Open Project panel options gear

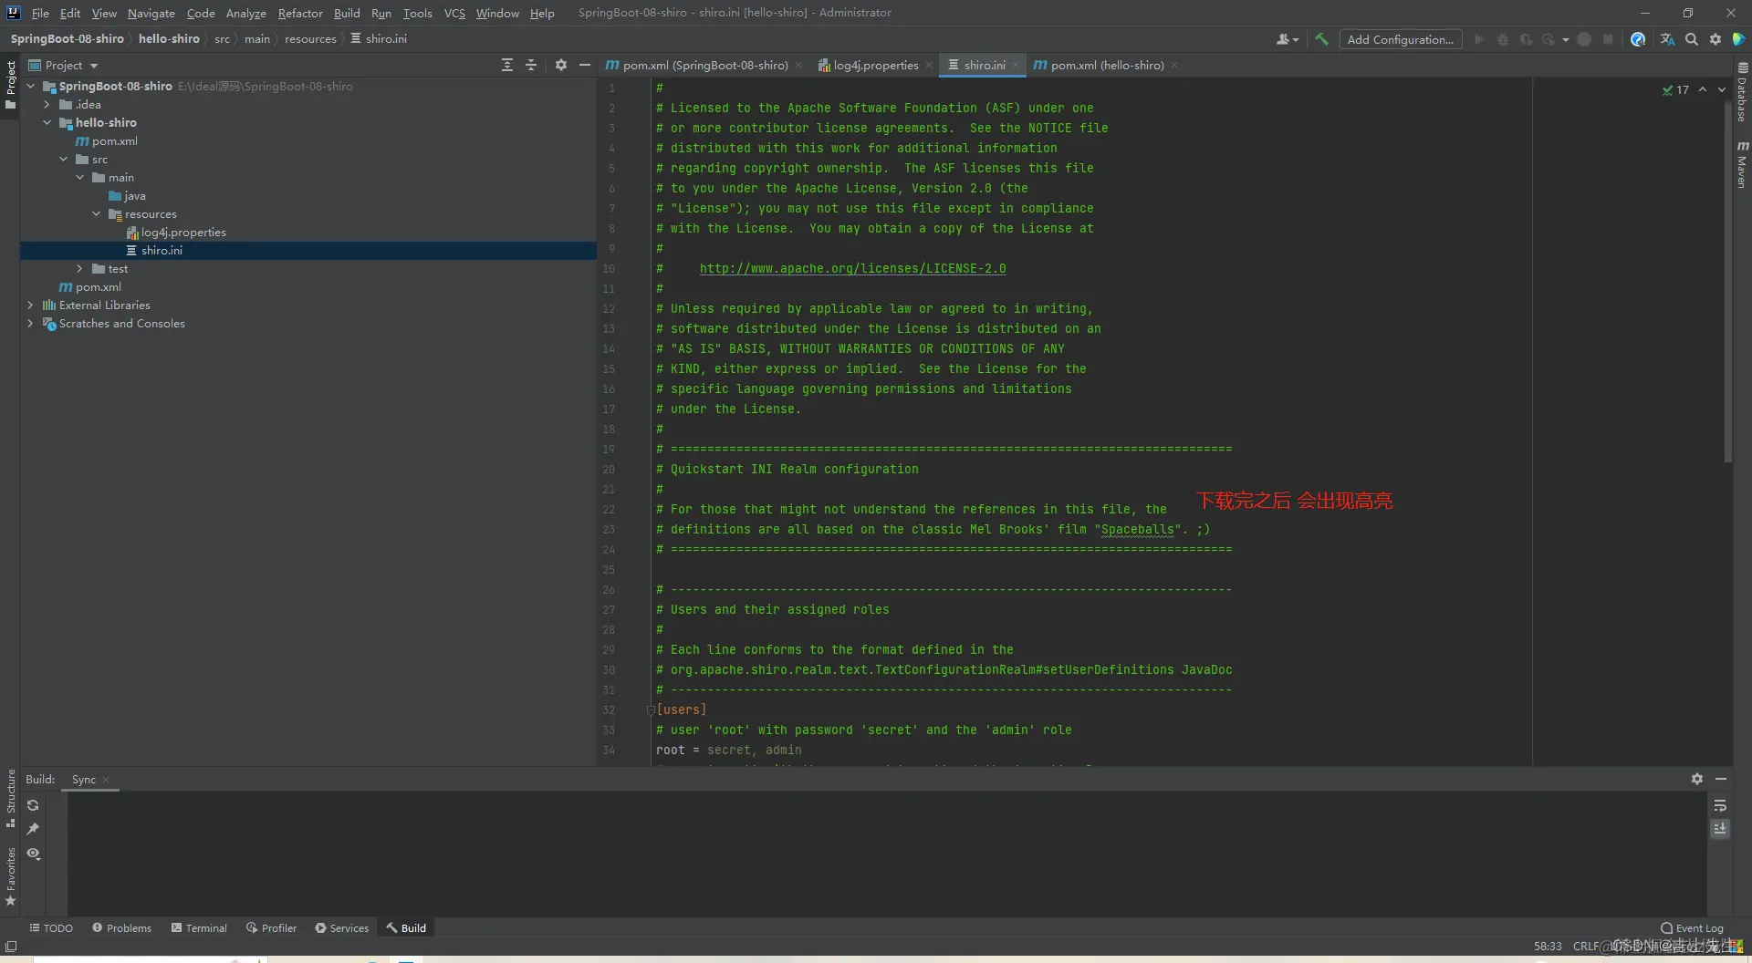pyautogui.click(x=560, y=65)
